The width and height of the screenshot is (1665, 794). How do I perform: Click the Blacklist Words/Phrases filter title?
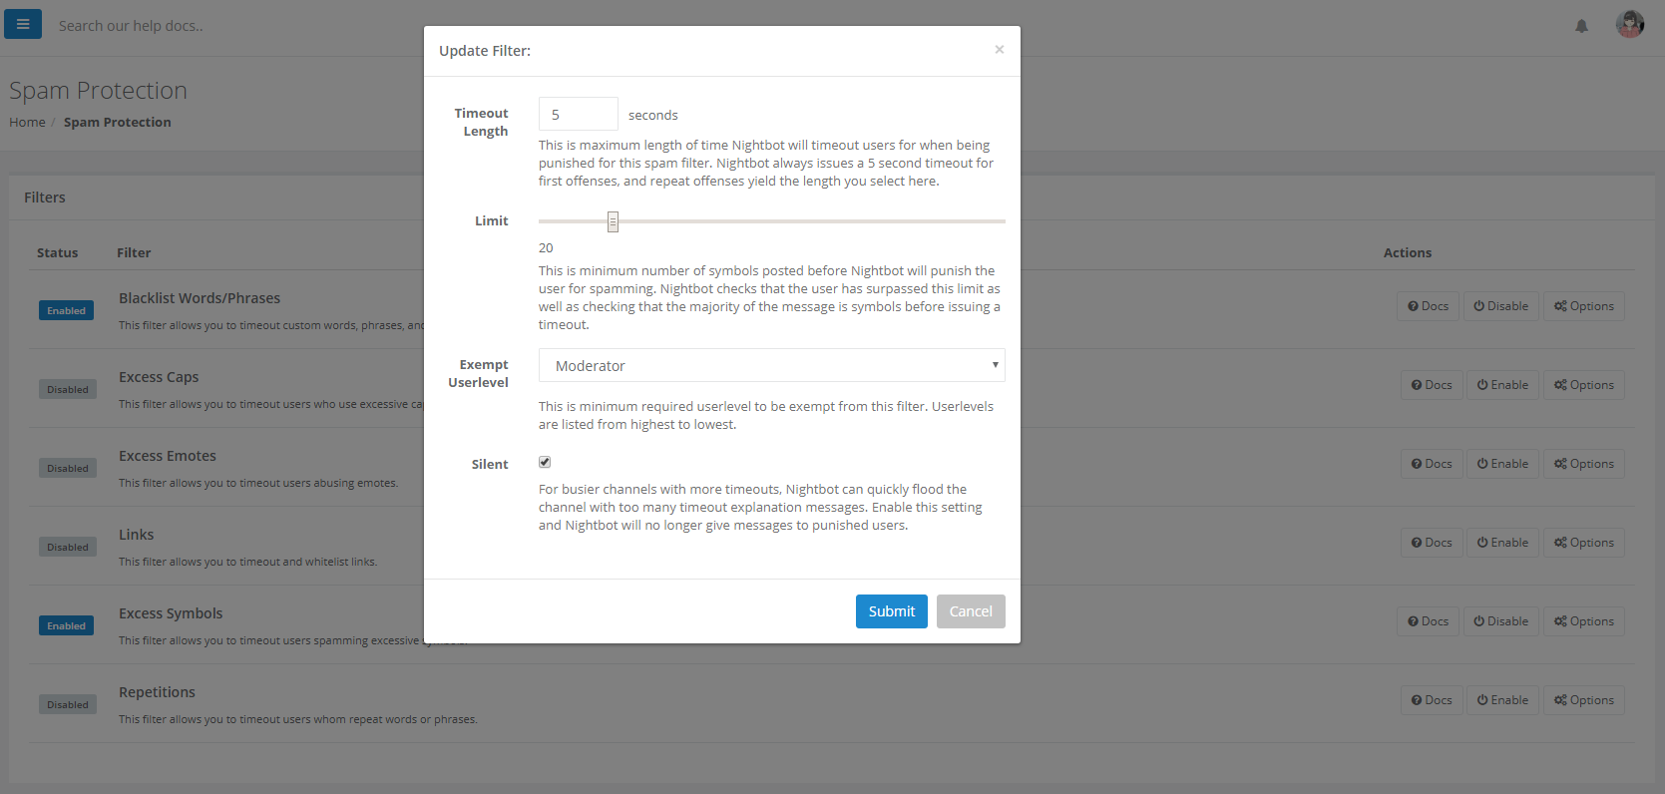pos(200,298)
